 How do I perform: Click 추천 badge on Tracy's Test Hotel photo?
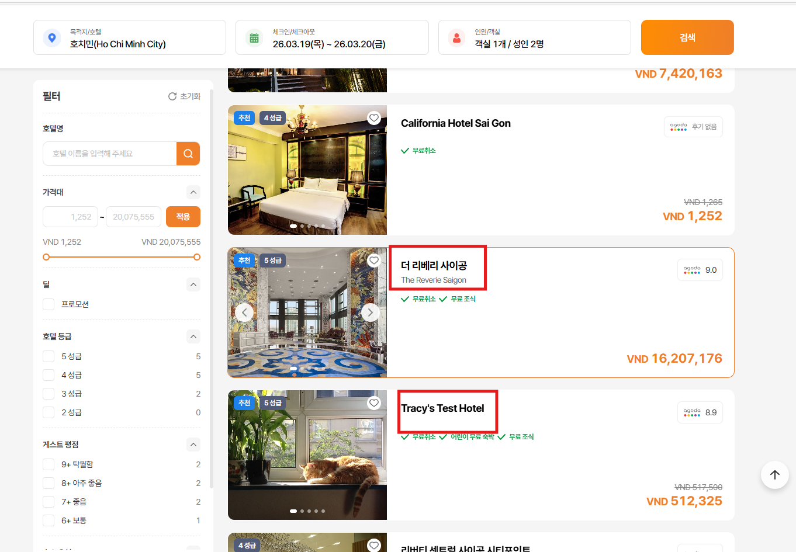(244, 403)
